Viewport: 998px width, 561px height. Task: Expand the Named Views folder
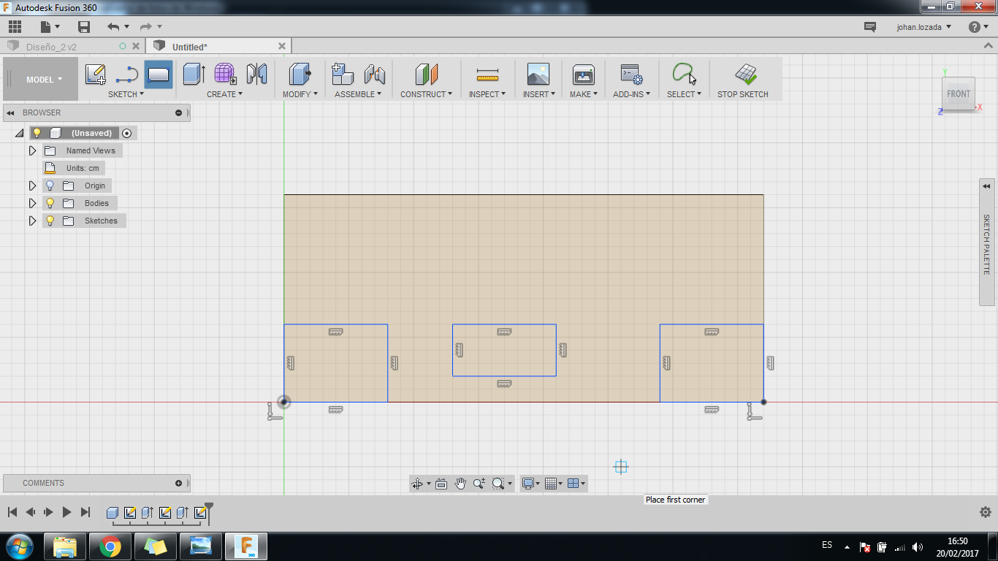[32, 150]
